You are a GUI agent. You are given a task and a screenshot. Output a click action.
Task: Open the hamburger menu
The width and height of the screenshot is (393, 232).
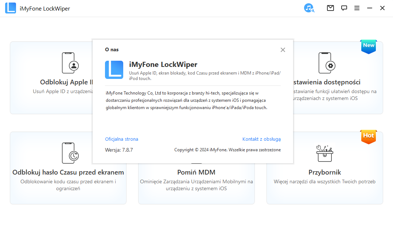pyautogui.click(x=357, y=8)
